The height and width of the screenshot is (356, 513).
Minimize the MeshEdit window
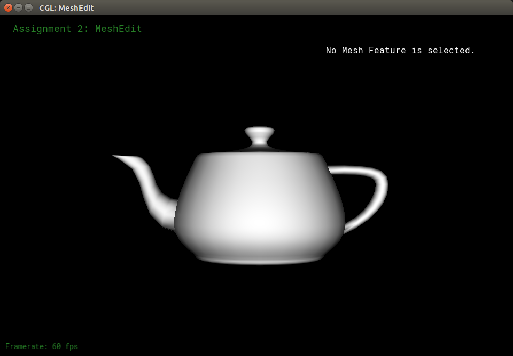18,7
